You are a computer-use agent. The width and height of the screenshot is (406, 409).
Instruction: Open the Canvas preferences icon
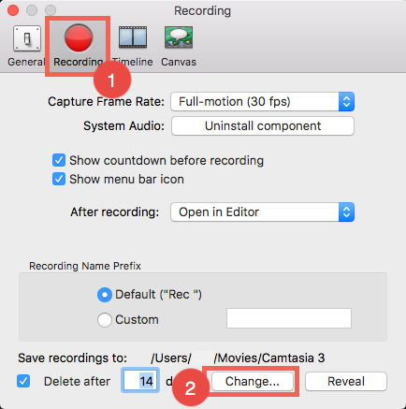pos(179,37)
